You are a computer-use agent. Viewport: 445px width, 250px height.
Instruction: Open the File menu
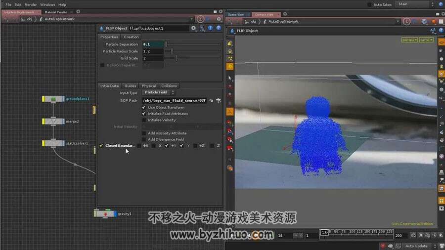click(8, 4)
